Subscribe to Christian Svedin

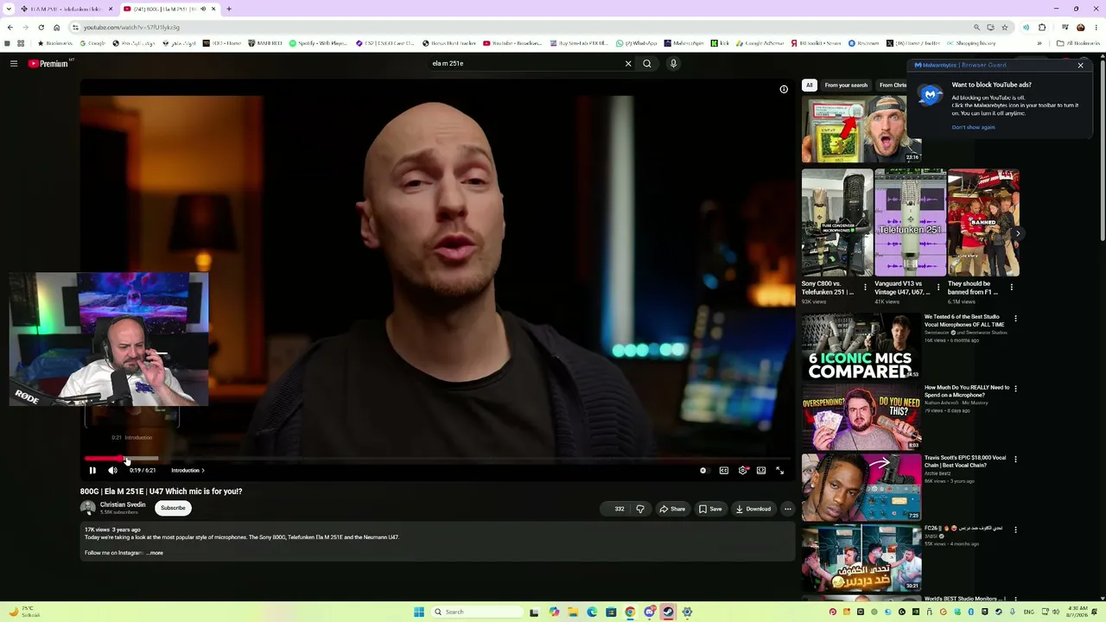click(173, 508)
